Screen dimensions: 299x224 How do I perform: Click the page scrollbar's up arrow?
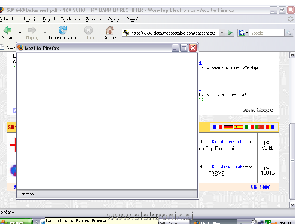[x=292, y=55]
